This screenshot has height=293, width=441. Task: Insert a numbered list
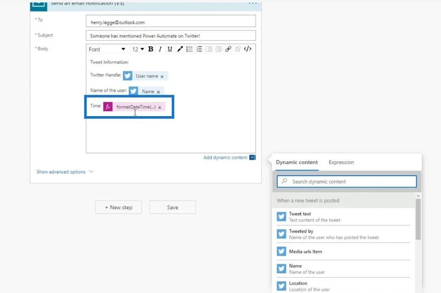click(199, 49)
